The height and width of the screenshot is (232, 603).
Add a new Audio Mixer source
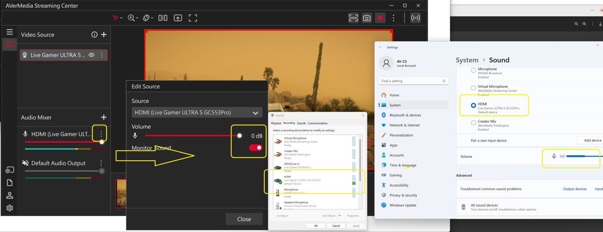pos(104,117)
